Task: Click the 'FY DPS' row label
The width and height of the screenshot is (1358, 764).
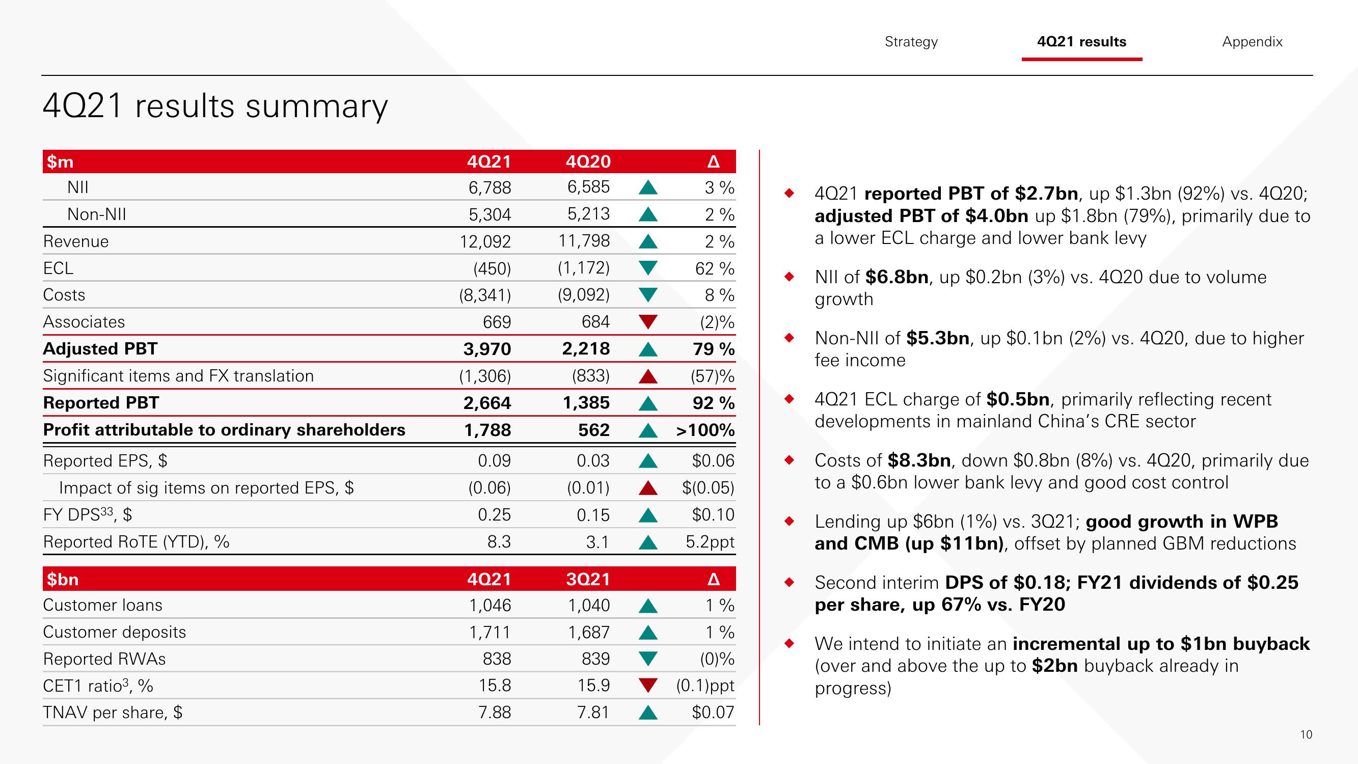Action: pos(88,514)
